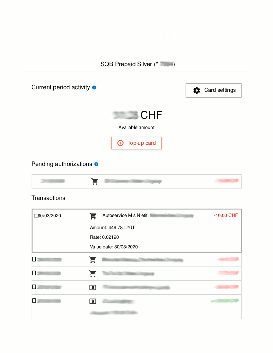Click the gear icon in Card settings

(x=197, y=90)
